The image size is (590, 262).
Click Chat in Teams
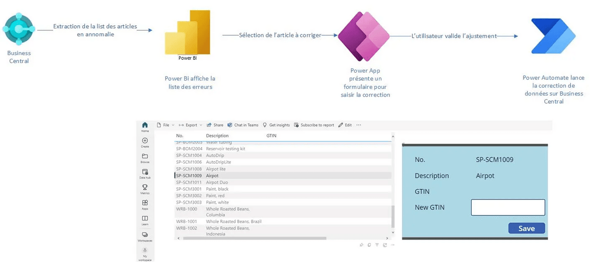tap(243, 125)
